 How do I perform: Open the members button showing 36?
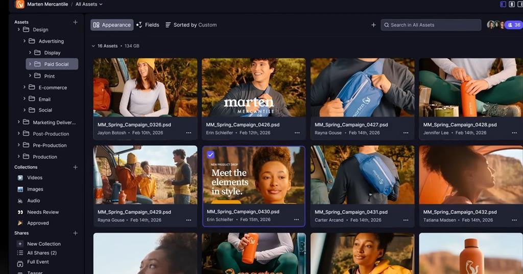click(x=513, y=25)
